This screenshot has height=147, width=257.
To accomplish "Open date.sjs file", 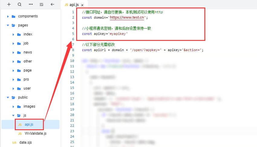I will point(25,142).
